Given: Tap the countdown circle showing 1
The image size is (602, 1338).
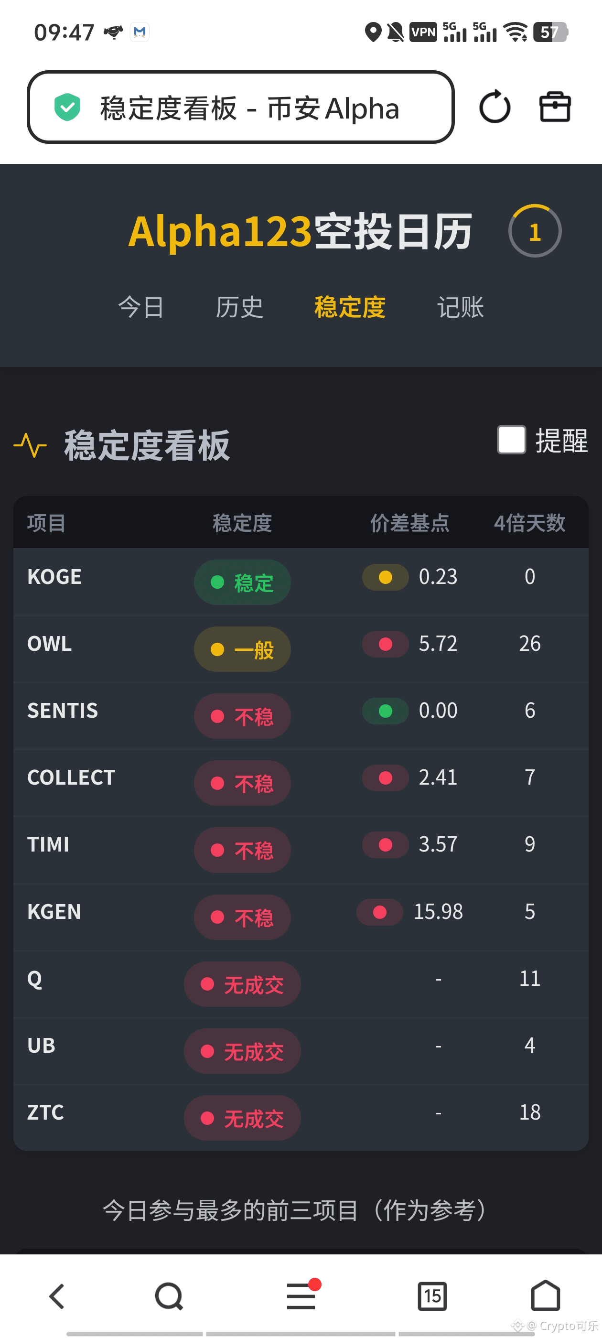Looking at the screenshot, I should 535,231.
